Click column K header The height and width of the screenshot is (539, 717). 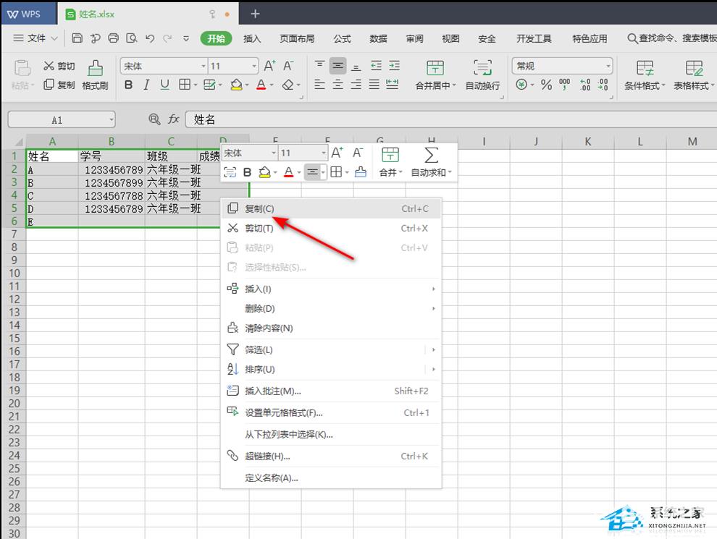tap(587, 142)
